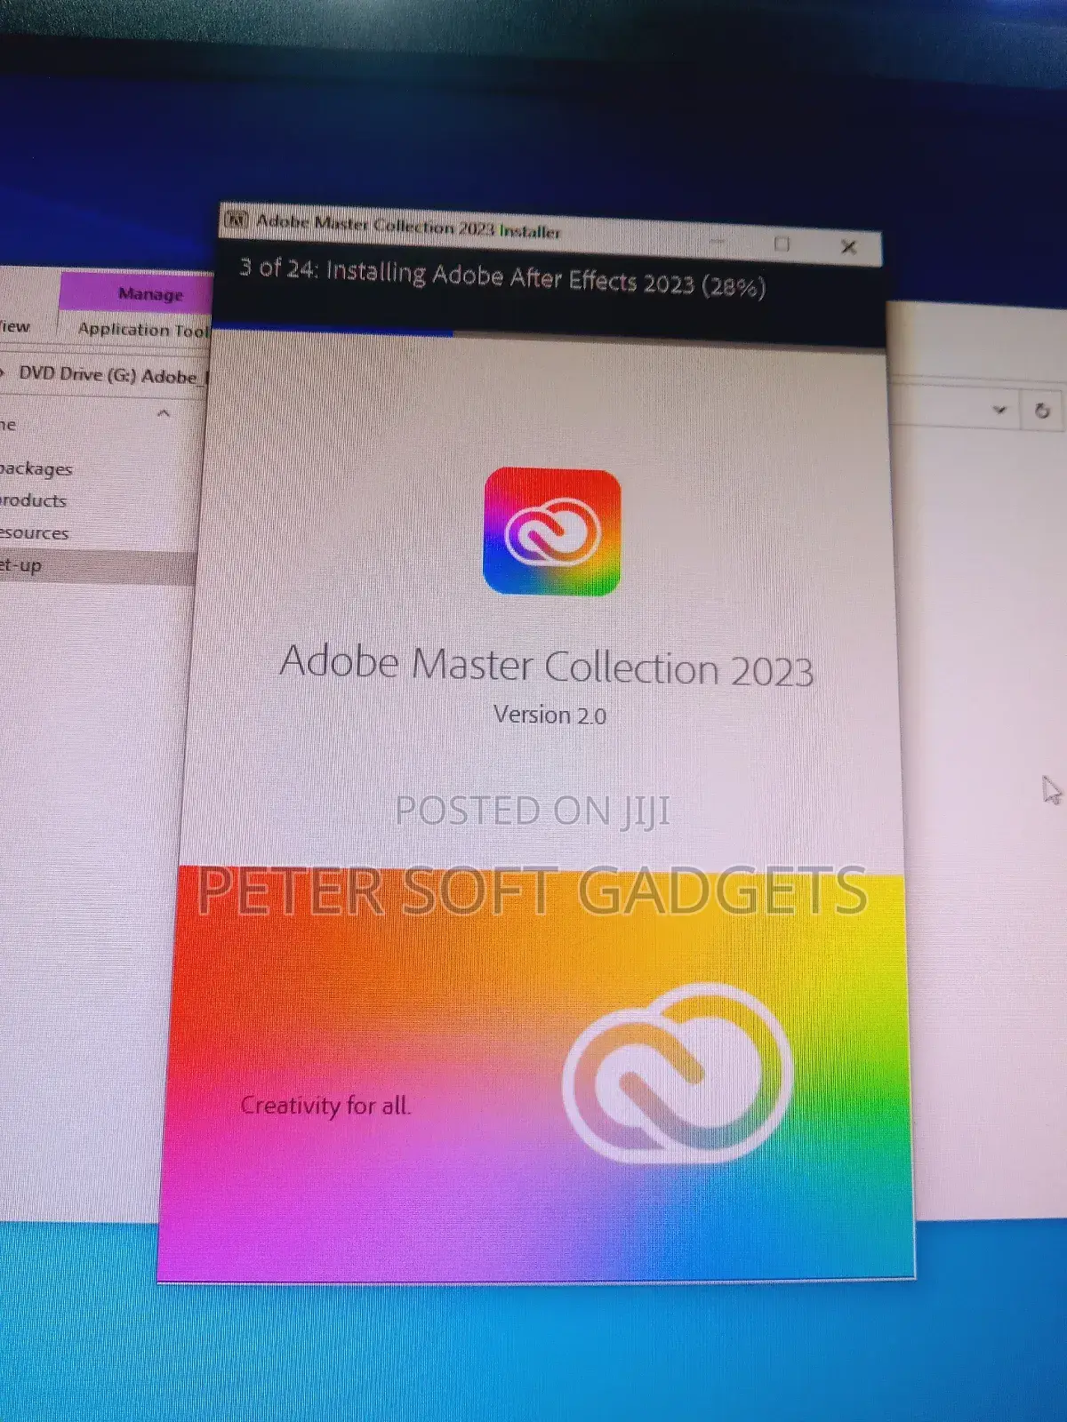
Task: Select the highlighted Set-up item
Action: pos(98,566)
